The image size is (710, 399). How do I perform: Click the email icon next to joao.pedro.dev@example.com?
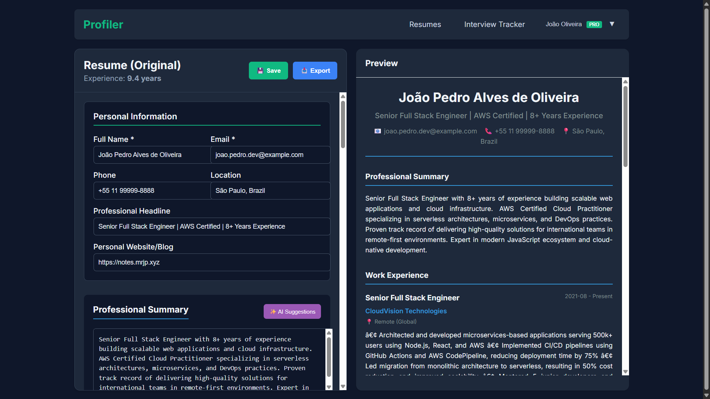378,131
